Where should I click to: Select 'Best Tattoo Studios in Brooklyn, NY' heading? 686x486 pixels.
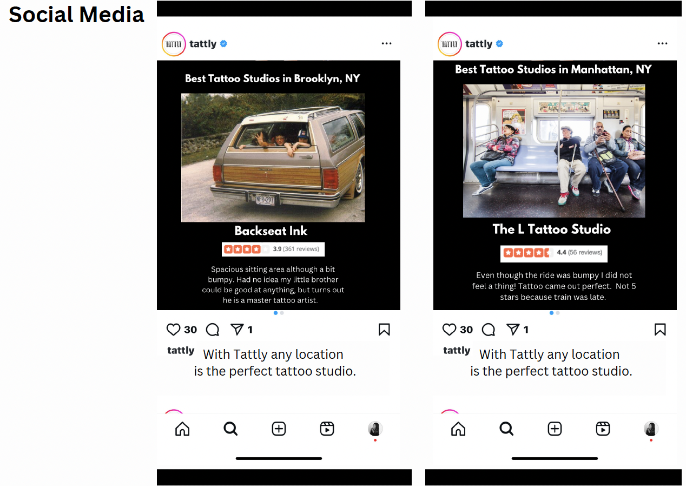tap(272, 78)
